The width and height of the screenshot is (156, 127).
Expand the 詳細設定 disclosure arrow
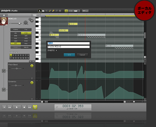(x=56, y=50)
